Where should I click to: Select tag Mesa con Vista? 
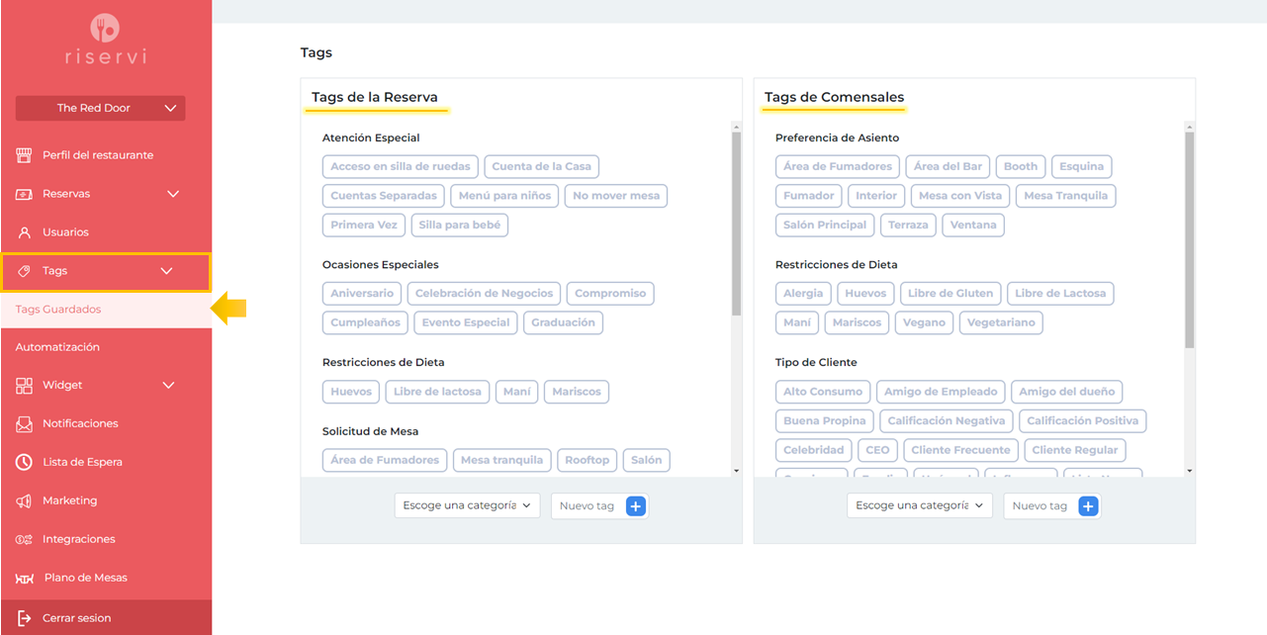point(960,196)
